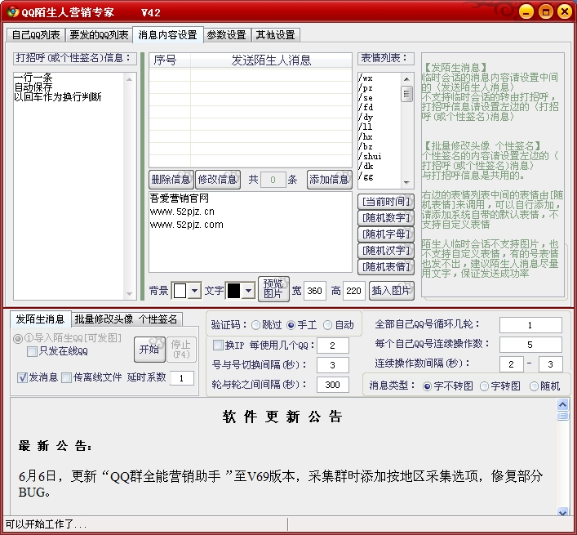This screenshot has width=577, height=535.
Task: Click 打招呼 text box scroll up arrow
Action: tap(129, 78)
